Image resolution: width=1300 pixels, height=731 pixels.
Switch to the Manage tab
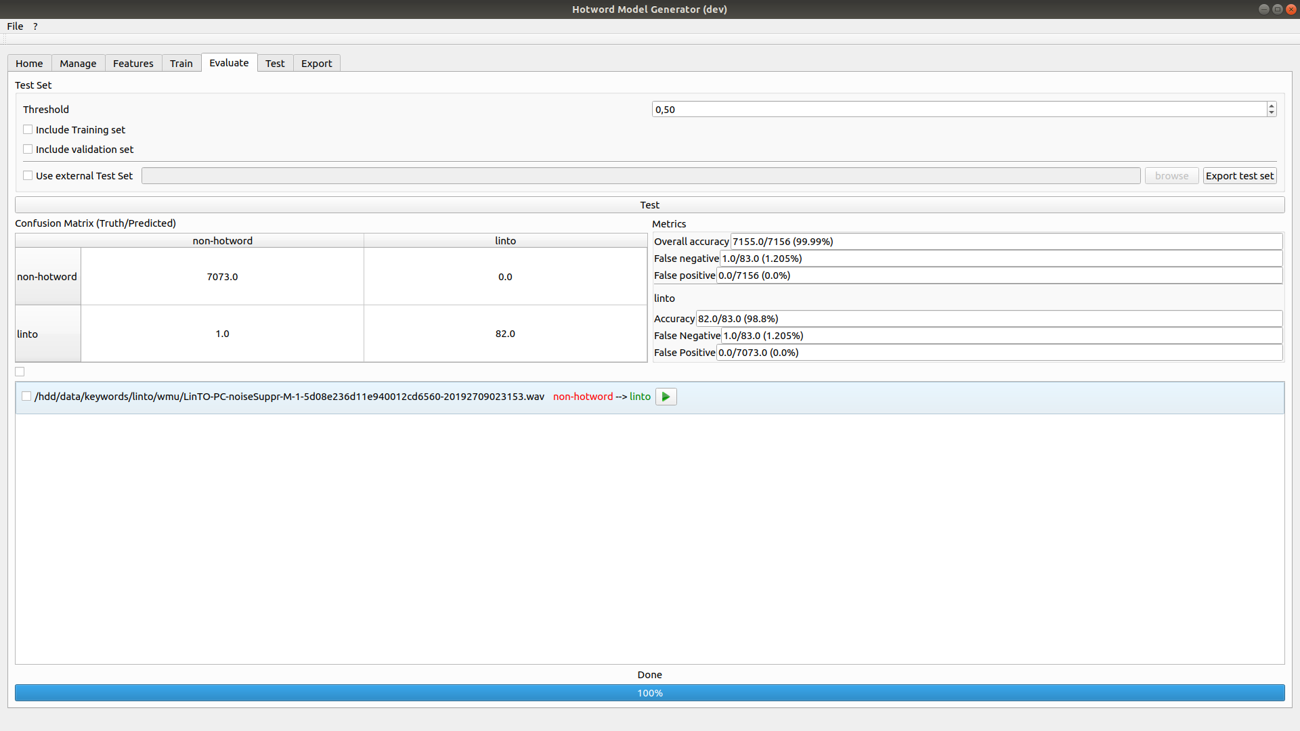coord(79,62)
